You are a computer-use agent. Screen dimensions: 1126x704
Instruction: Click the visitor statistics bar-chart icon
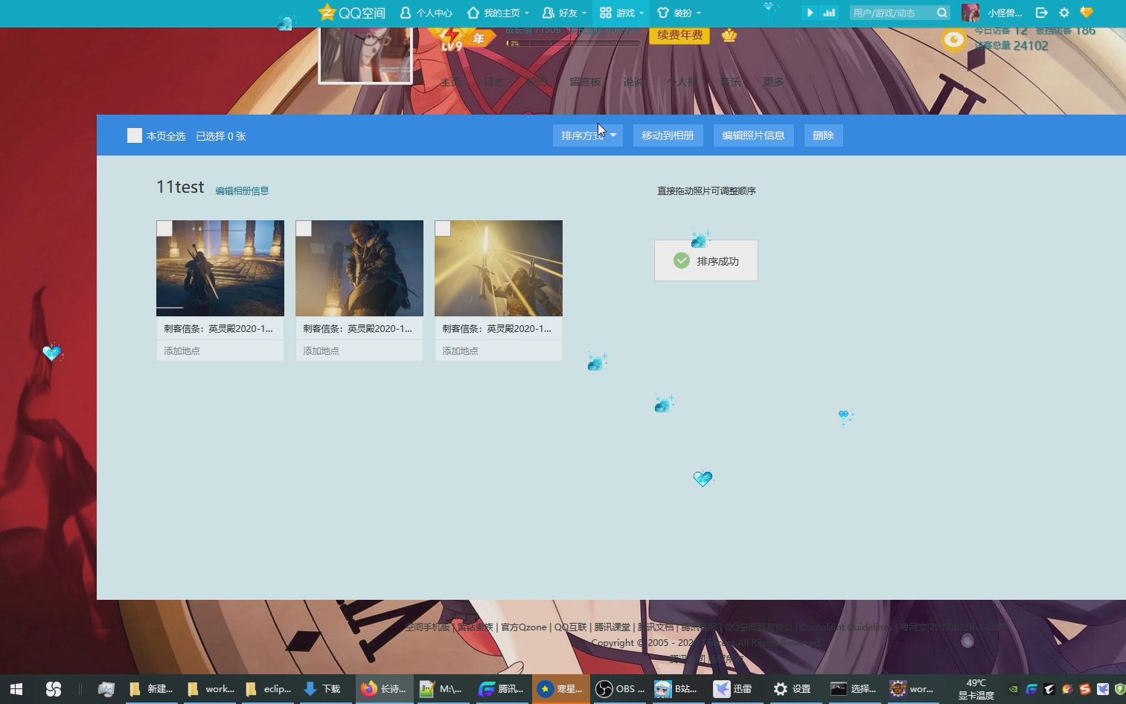pyautogui.click(x=828, y=13)
